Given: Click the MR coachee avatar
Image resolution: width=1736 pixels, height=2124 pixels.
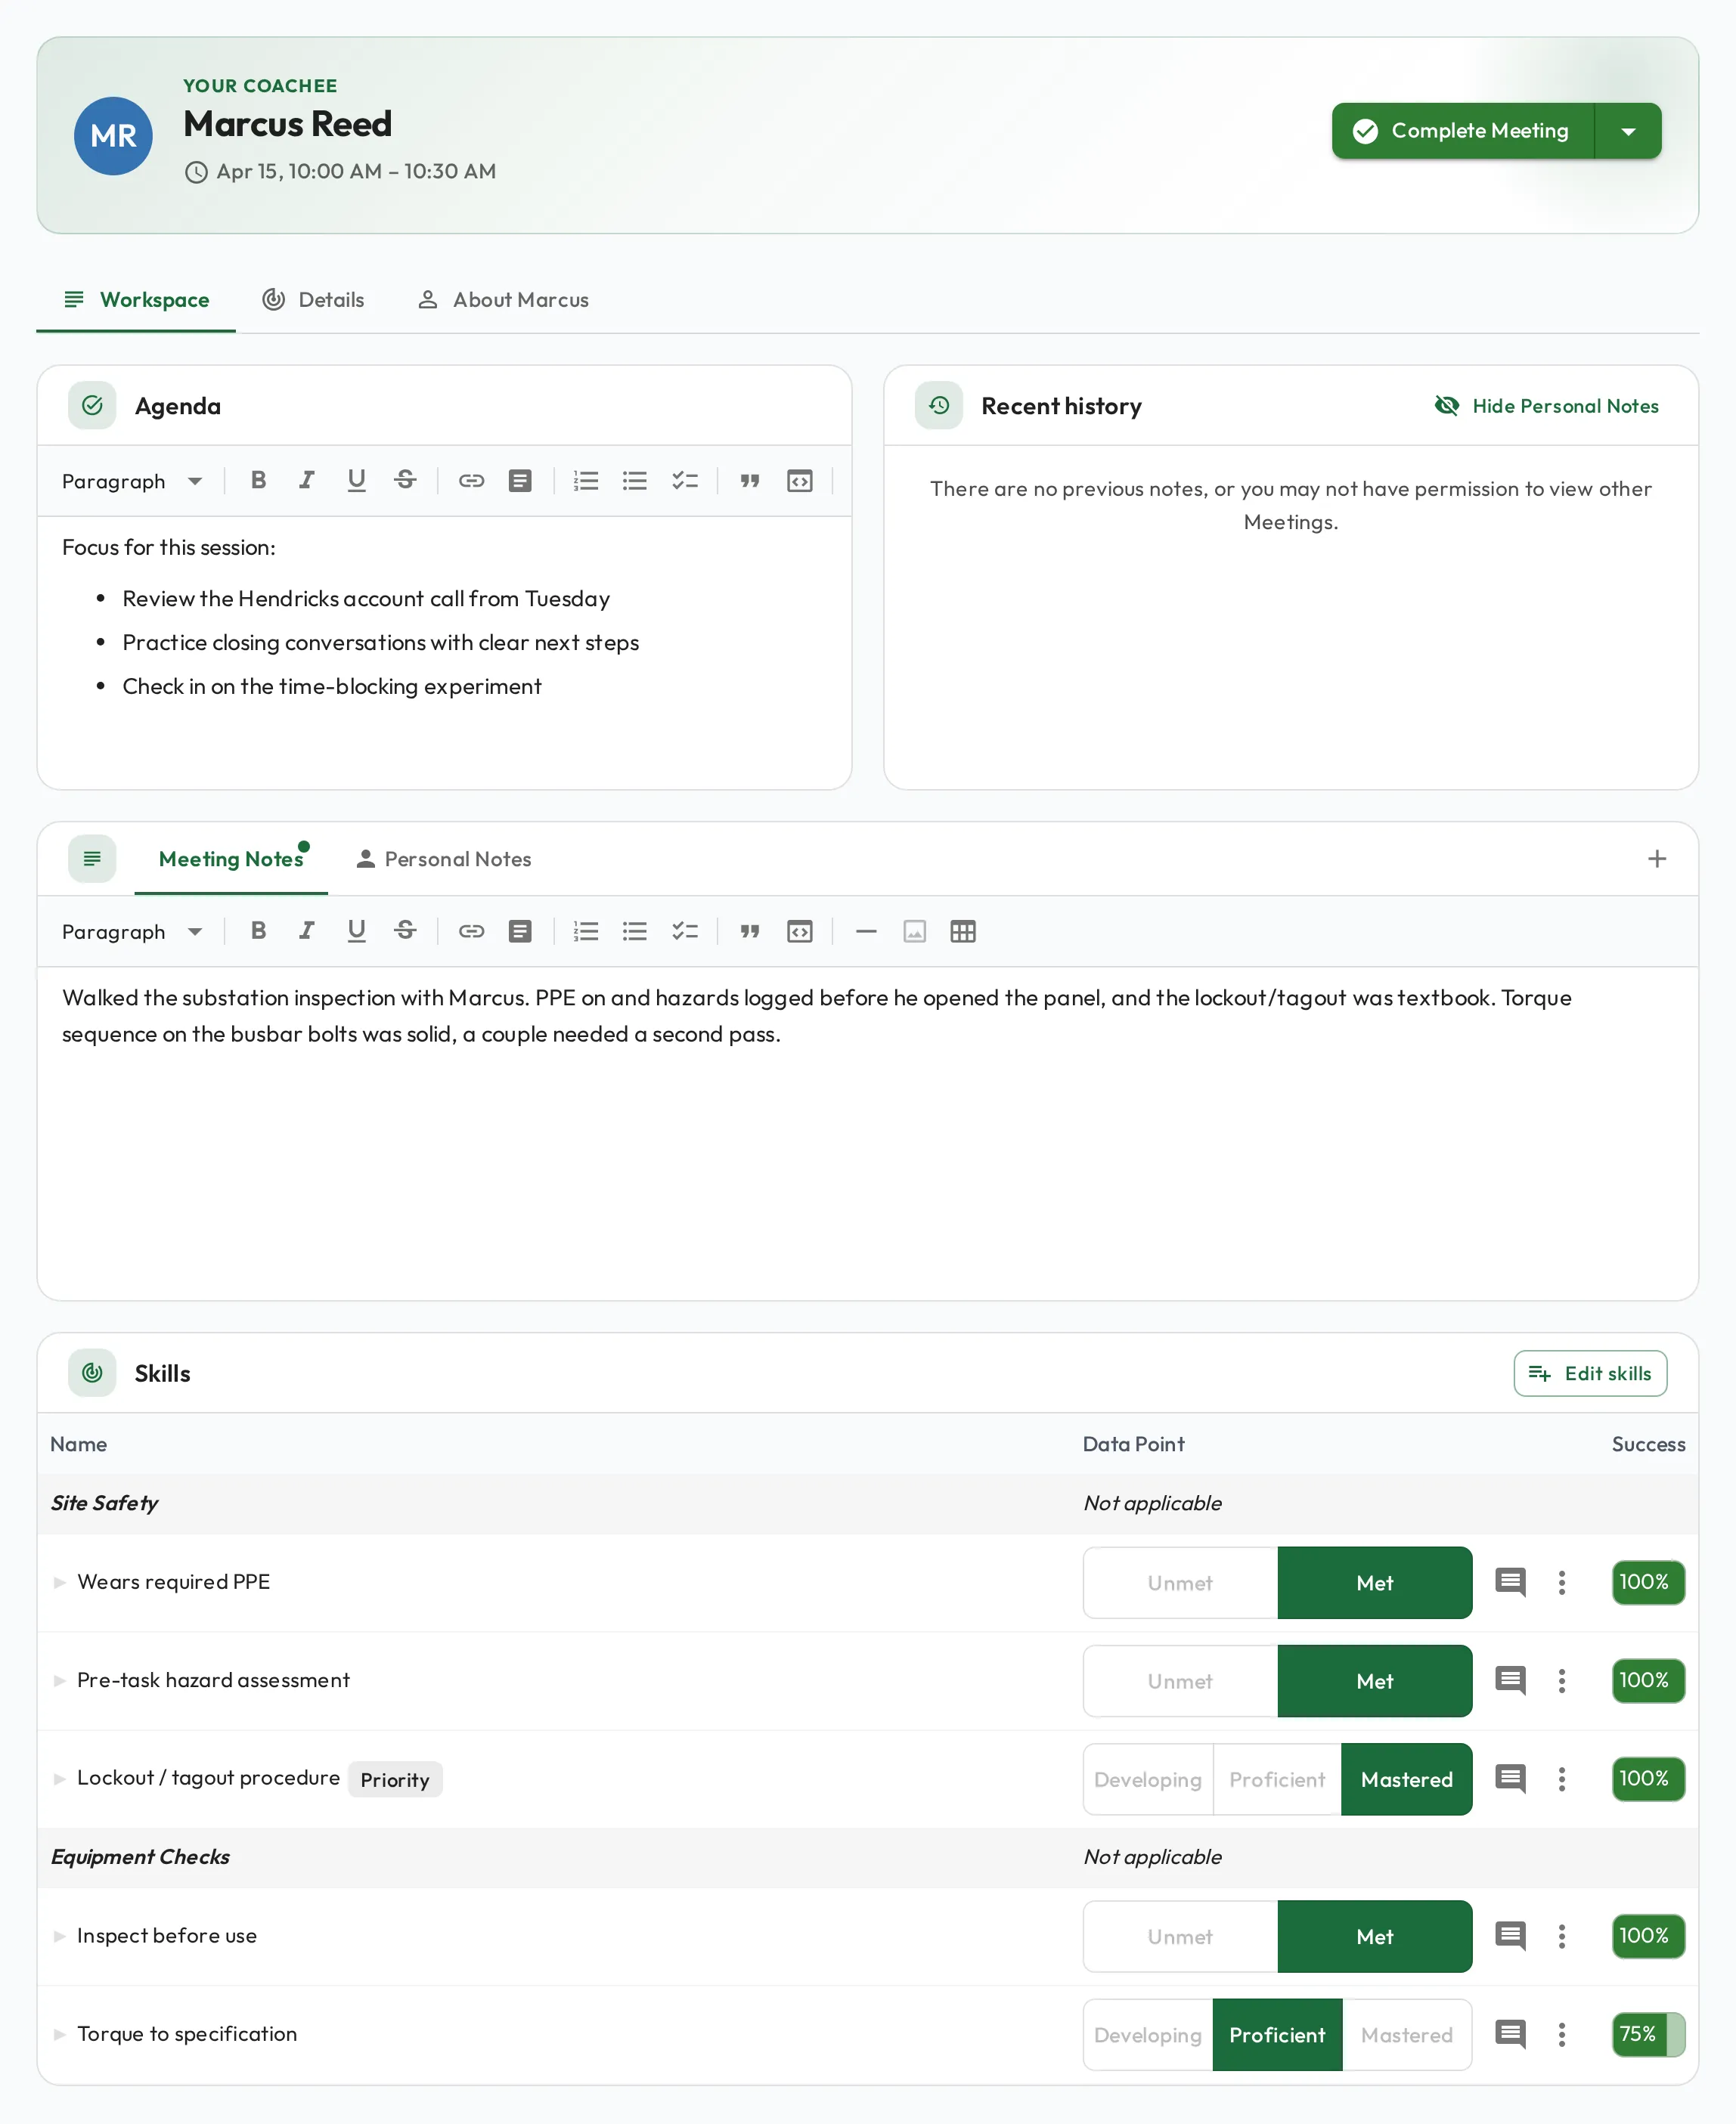Looking at the screenshot, I should click(113, 136).
